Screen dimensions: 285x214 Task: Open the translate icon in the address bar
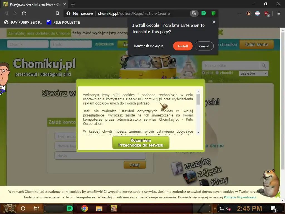click(194, 13)
